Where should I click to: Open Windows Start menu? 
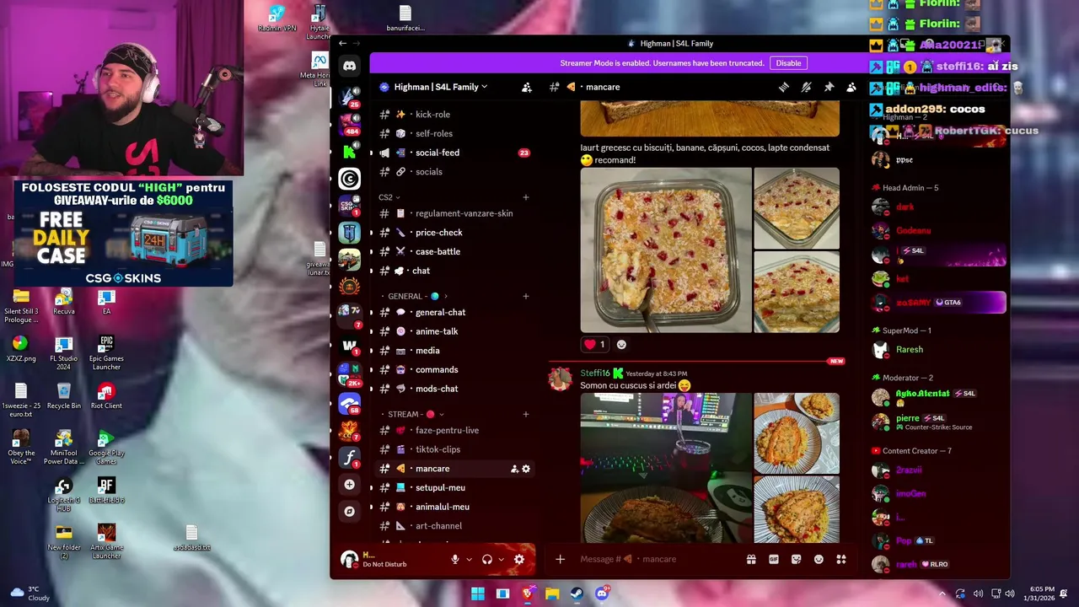478,594
